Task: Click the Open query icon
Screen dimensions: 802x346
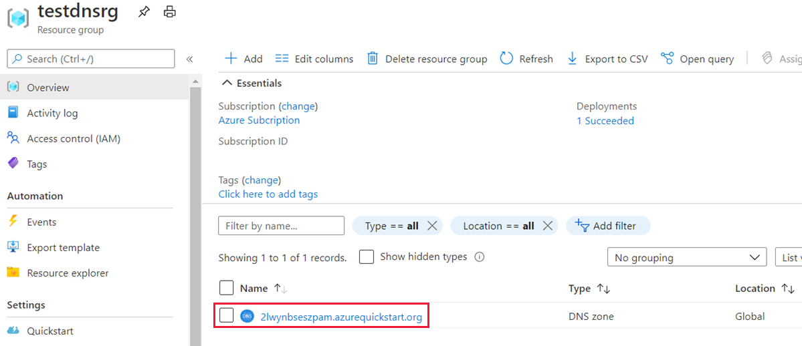Action: (x=667, y=59)
